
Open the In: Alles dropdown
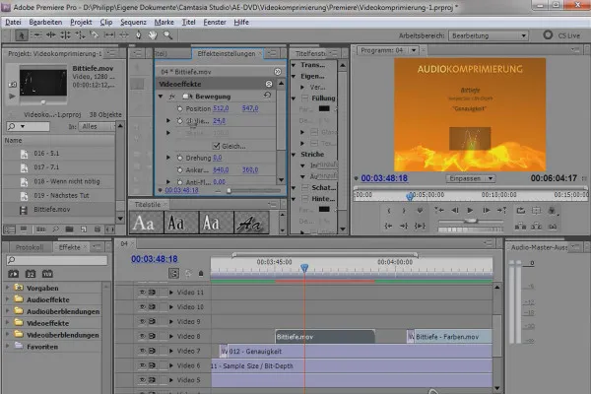97,127
